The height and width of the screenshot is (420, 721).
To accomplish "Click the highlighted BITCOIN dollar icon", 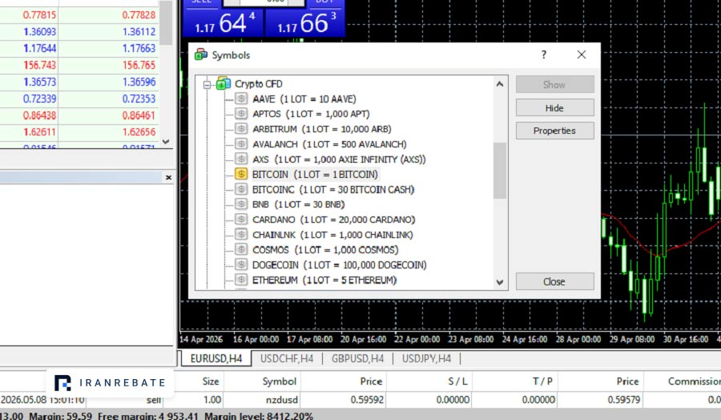I will point(241,174).
